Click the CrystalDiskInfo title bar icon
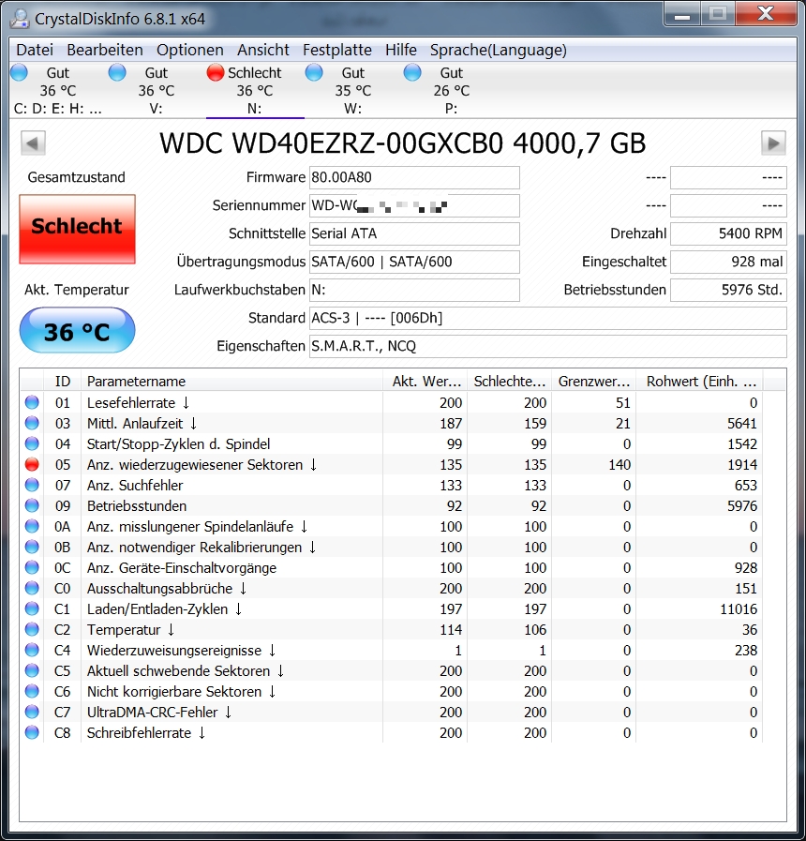806x841 pixels. (20, 18)
